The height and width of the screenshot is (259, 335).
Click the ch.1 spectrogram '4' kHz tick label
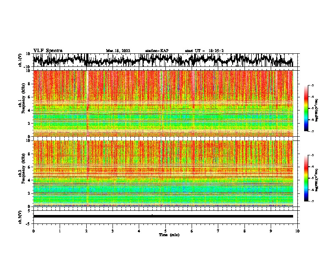coord(29,110)
